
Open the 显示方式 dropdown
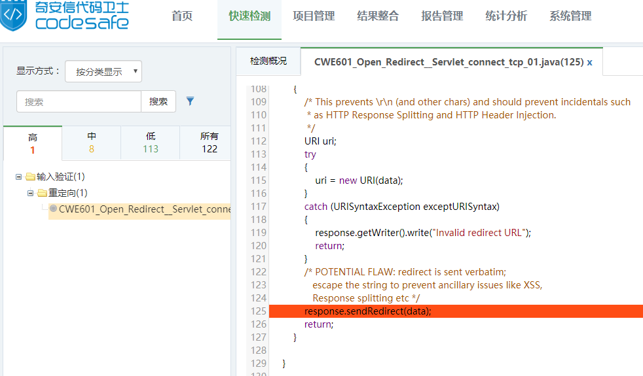tap(103, 72)
